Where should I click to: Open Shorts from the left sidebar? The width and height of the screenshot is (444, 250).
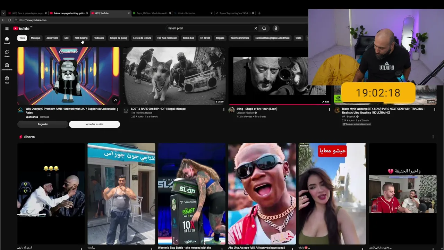pos(7,53)
